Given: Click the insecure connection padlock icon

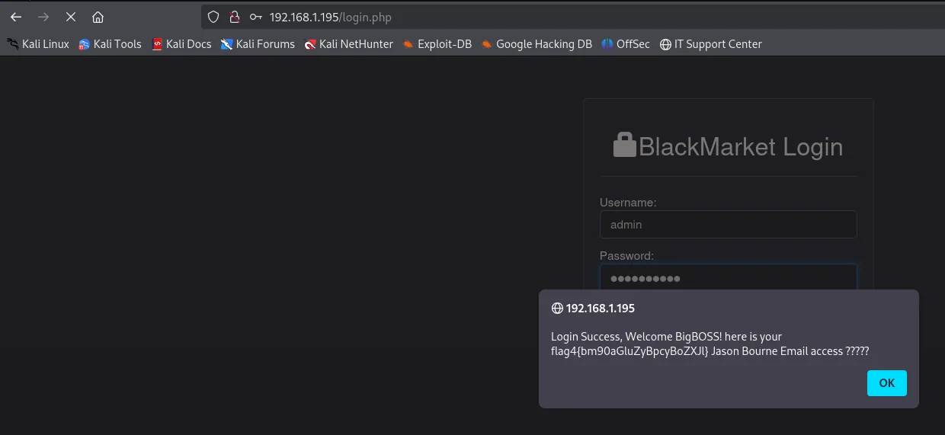Looking at the screenshot, I should tap(235, 17).
